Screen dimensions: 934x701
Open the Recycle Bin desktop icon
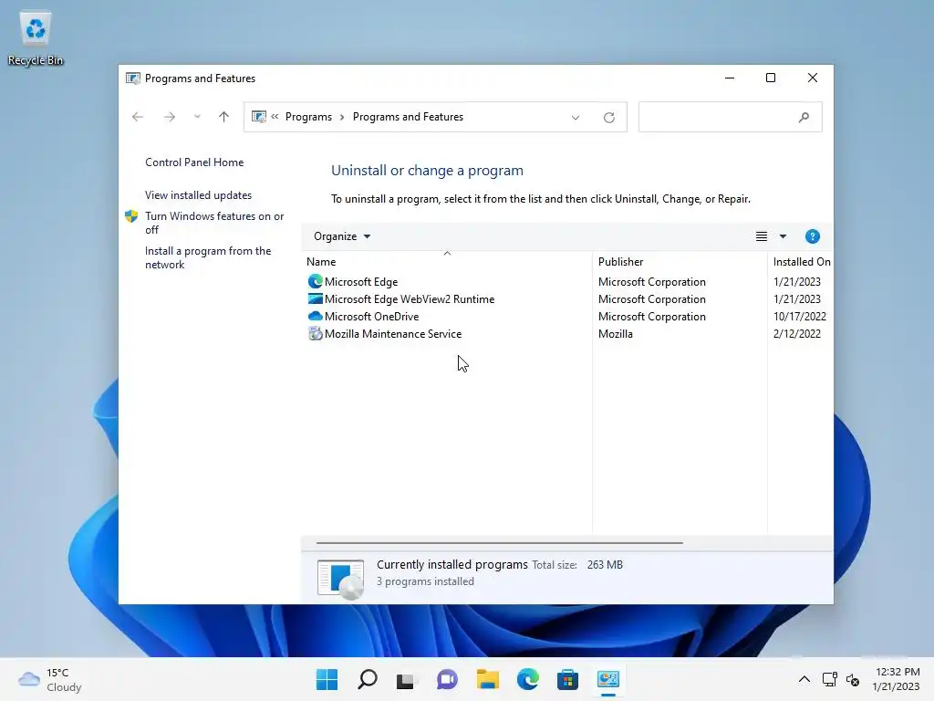click(36, 38)
